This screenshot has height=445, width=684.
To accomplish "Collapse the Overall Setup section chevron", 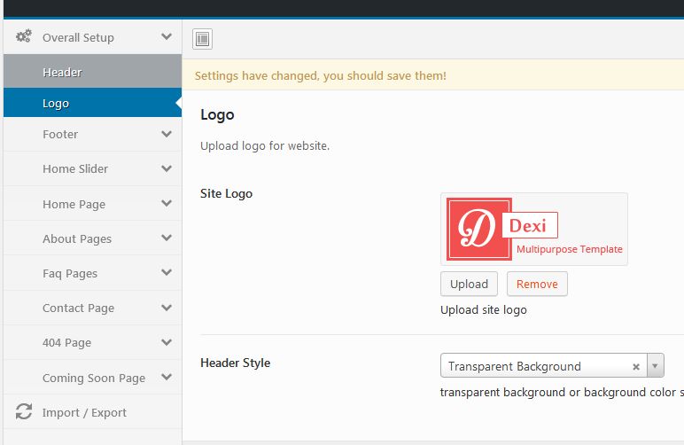I will 167,37.
